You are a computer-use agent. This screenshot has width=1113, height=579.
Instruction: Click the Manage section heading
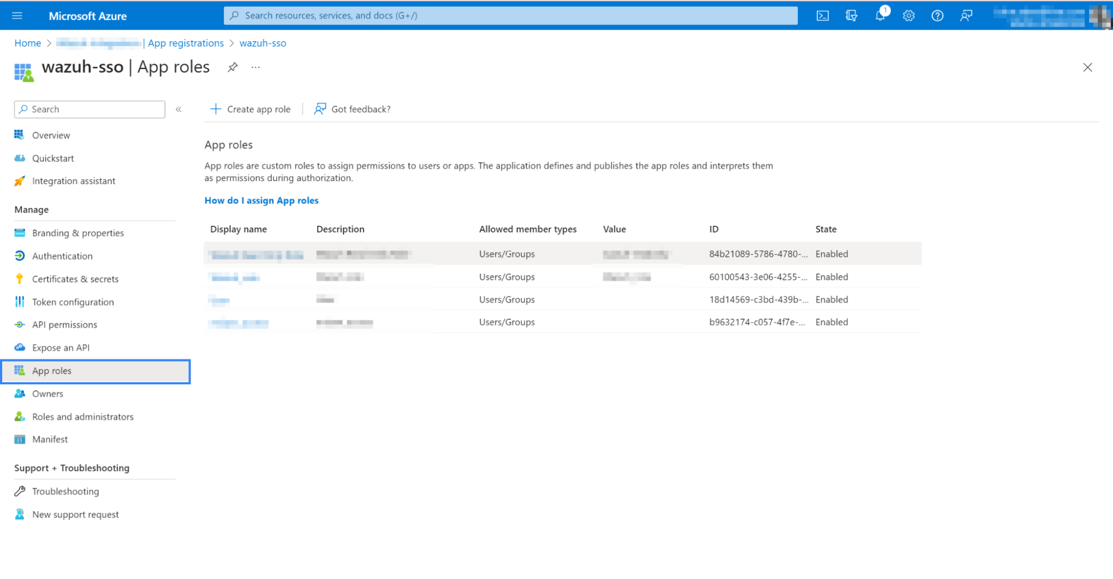[31, 210]
